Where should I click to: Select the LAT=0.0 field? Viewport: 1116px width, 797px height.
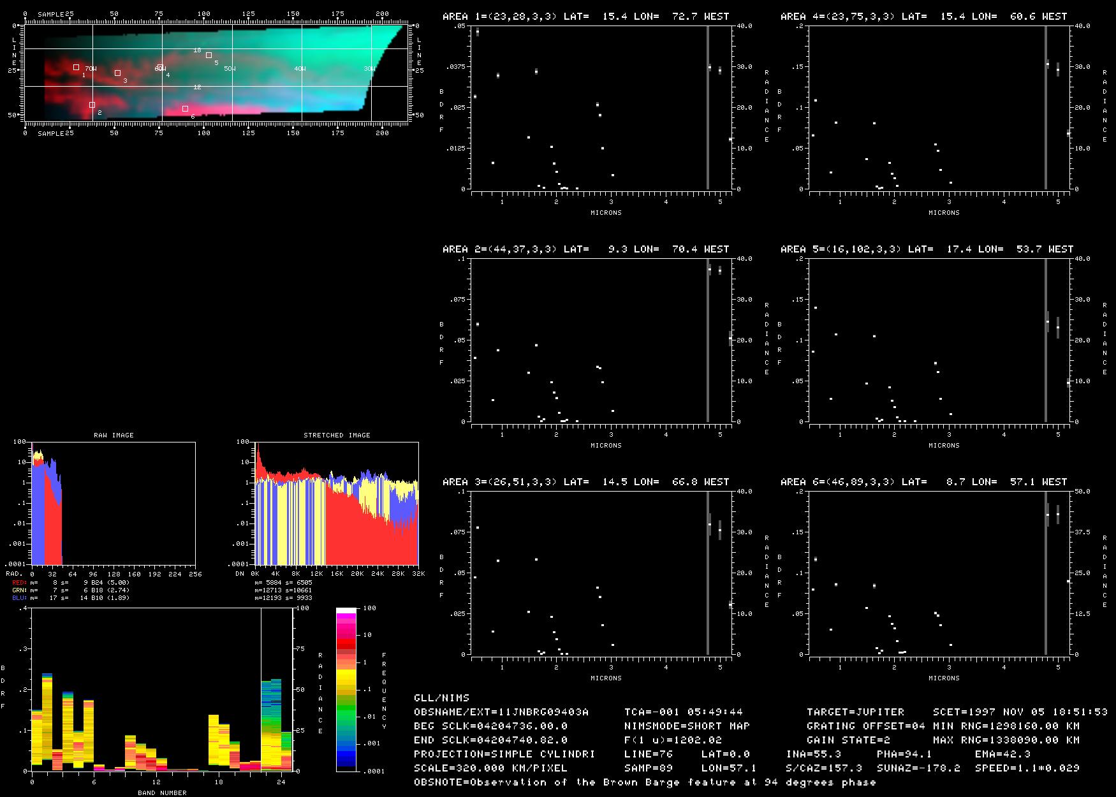[726, 754]
